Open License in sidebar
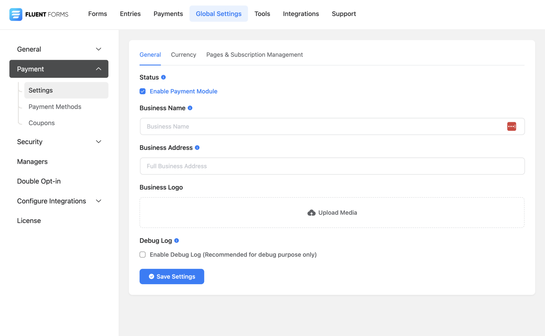The width and height of the screenshot is (545, 336). coord(29,221)
